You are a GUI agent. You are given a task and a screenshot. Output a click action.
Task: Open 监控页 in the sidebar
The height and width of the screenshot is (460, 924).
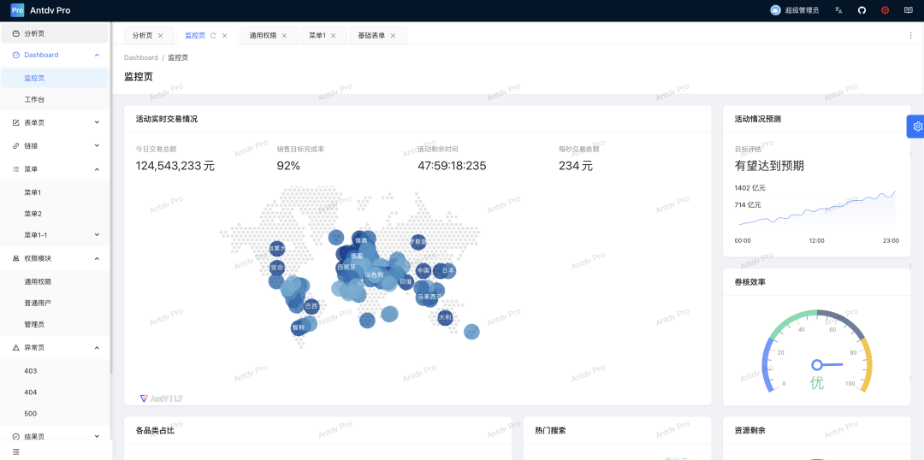(x=54, y=78)
